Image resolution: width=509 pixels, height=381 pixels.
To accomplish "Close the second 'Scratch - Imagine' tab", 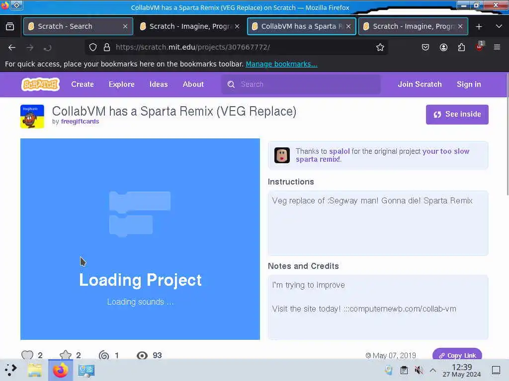I will click(460, 26).
